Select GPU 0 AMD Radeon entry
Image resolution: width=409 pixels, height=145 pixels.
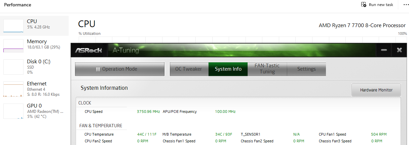coord(34,111)
